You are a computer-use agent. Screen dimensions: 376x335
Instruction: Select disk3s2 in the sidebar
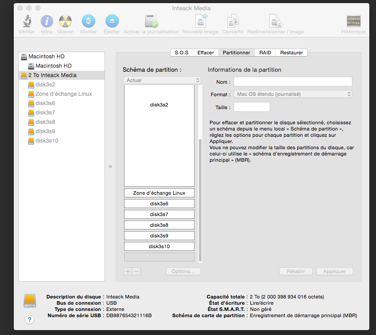click(x=61, y=85)
